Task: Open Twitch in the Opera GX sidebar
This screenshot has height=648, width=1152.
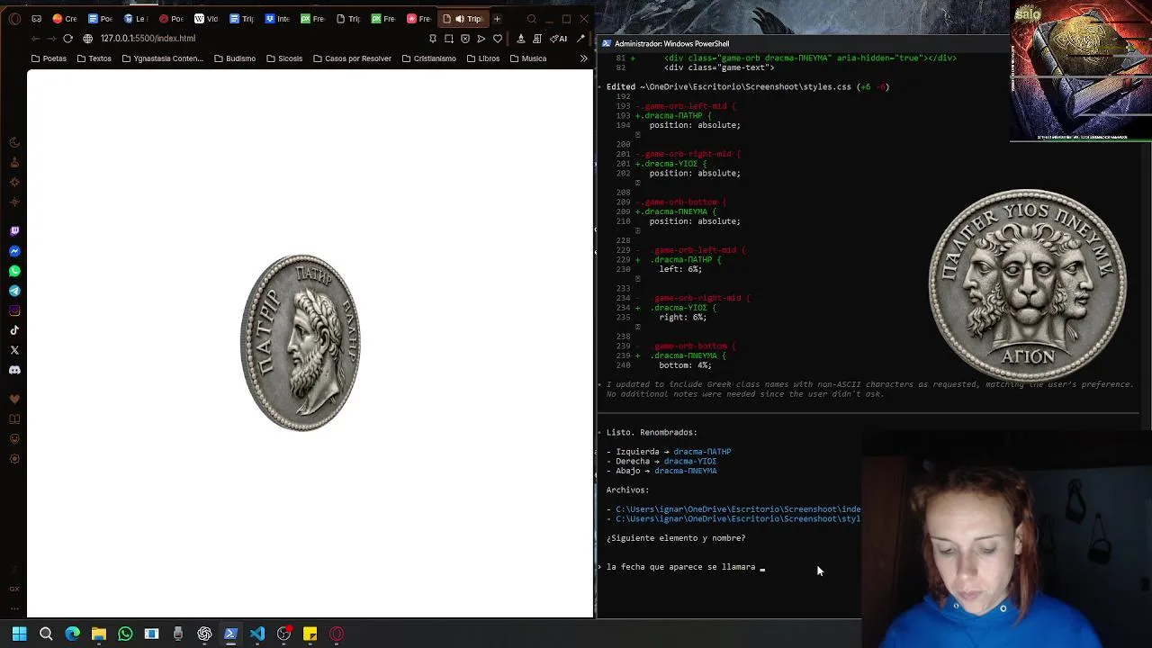Action: point(14,231)
